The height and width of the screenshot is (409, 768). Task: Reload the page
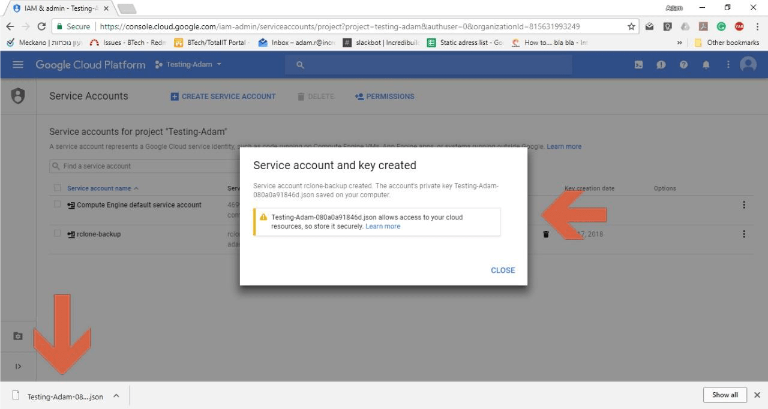tap(41, 26)
